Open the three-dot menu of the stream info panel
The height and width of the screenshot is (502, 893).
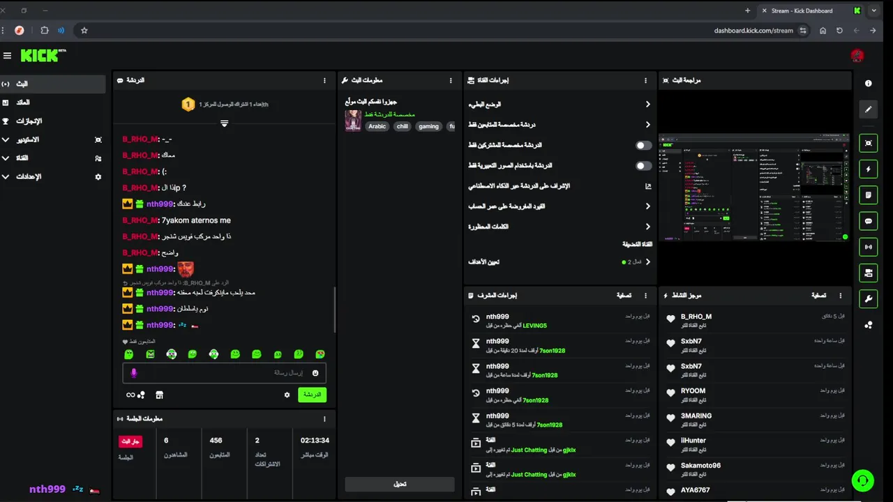pos(451,80)
